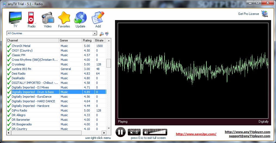Screen dimensions: 276x143
Task: Click the support@anyTVplayer.com email link
Action: (250, 136)
